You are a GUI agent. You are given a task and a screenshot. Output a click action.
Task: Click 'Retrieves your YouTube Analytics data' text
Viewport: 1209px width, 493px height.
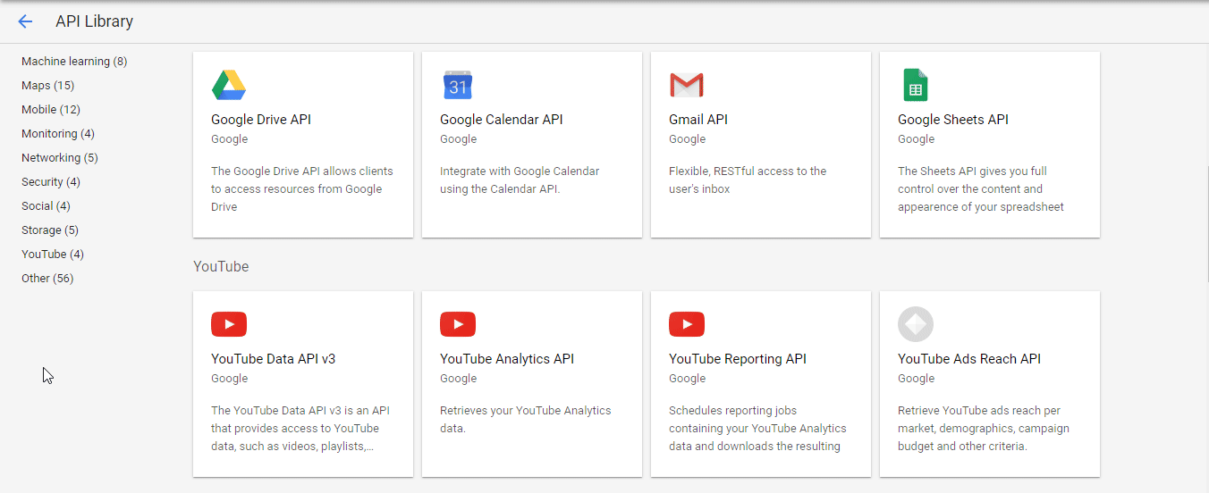[526, 419]
